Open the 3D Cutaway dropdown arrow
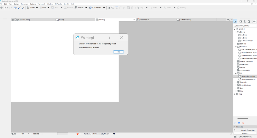The width and height of the screenshot is (257, 138). point(104,7)
